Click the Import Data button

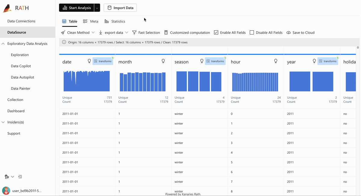120,8
